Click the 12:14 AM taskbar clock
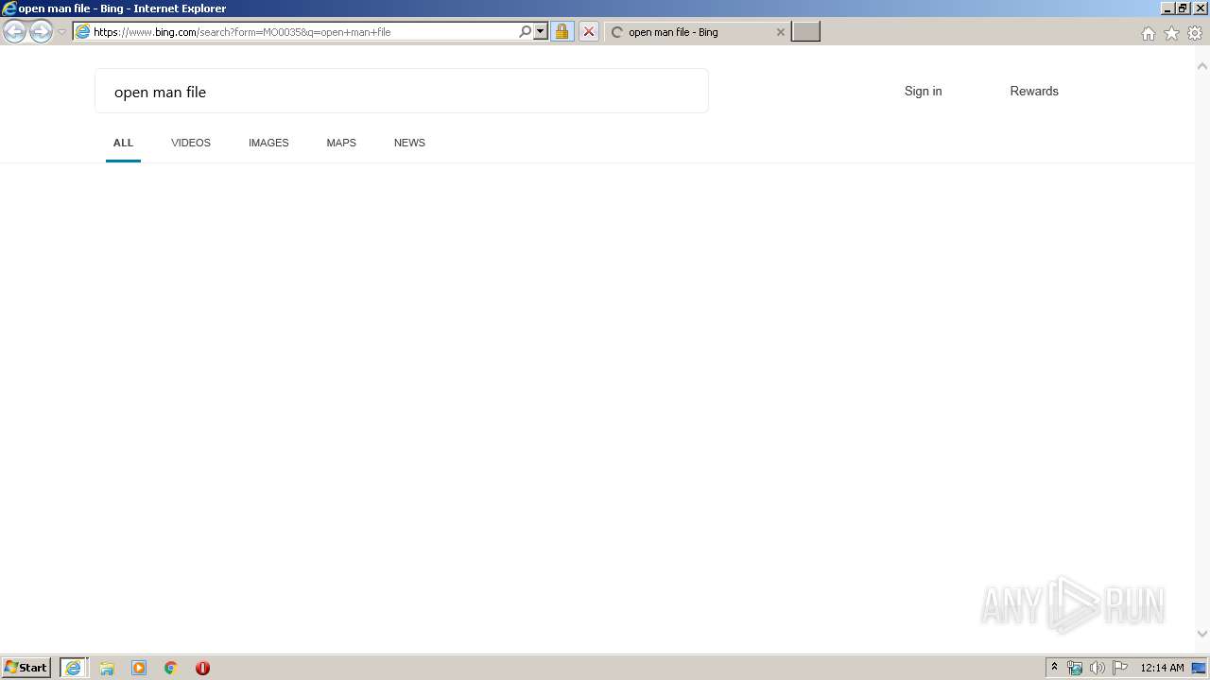The width and height of the screenshot is (1210, 680). [x=1162, y=668]
